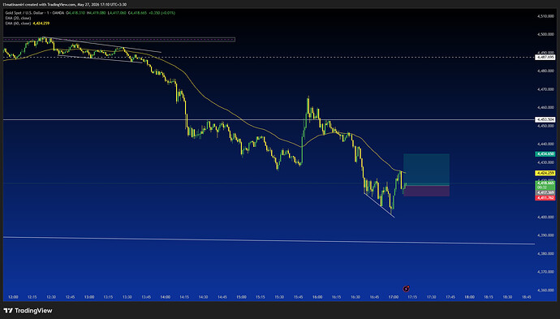Click the gray 4,417.369 entry price label
This screenshot has width=560, height=319.
point(545,192)
